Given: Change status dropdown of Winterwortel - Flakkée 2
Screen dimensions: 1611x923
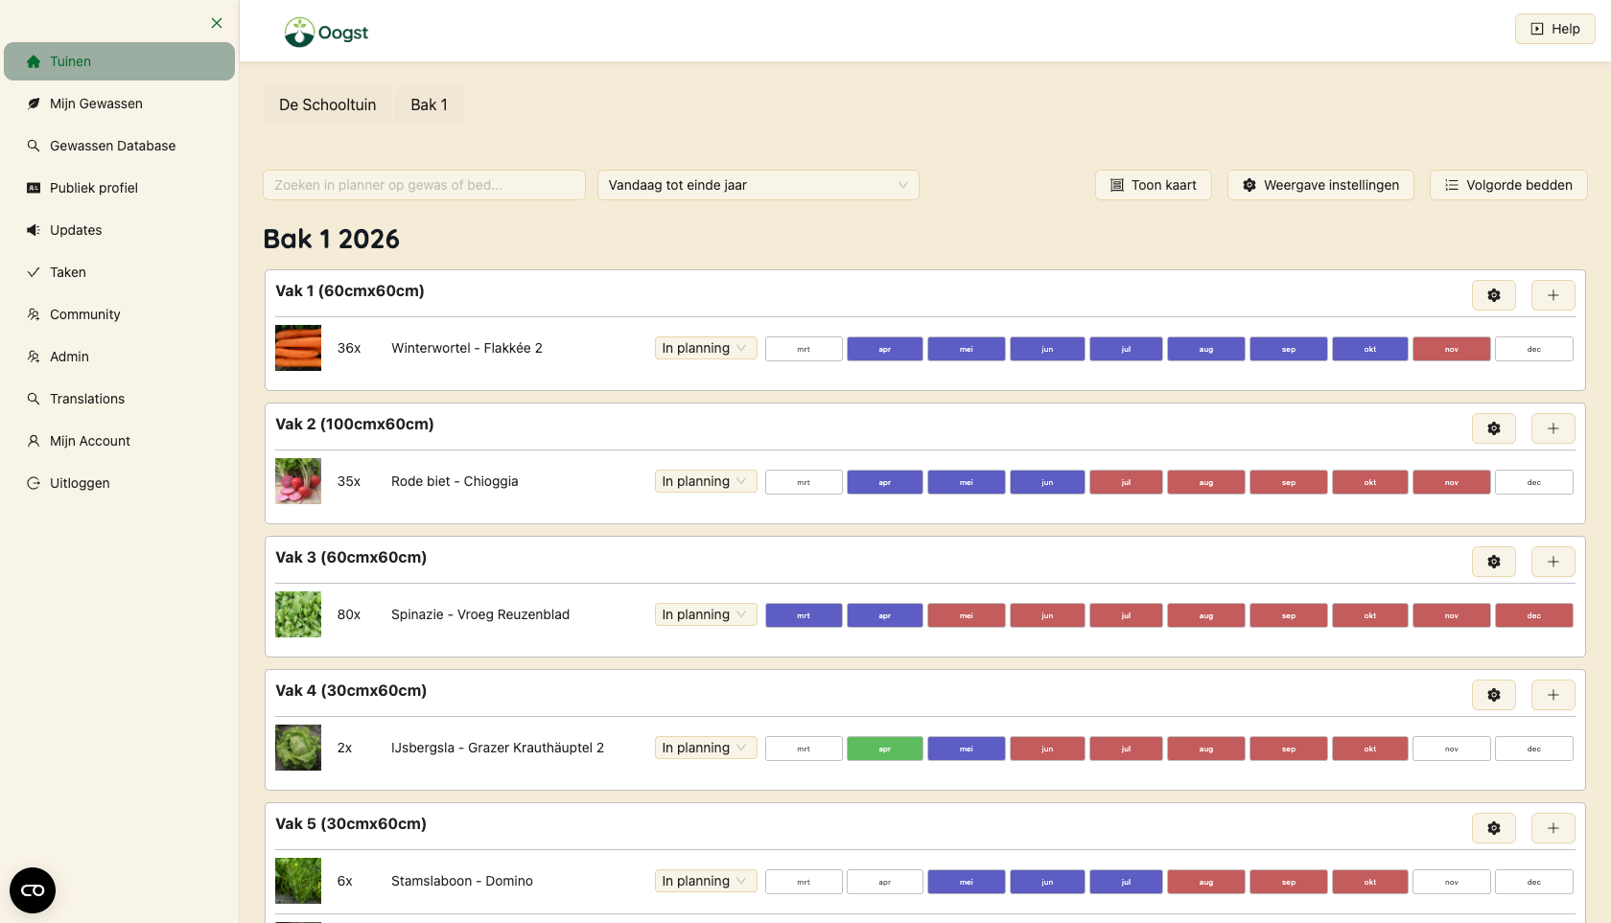Looking at the screenshot, I should point(706,348).
